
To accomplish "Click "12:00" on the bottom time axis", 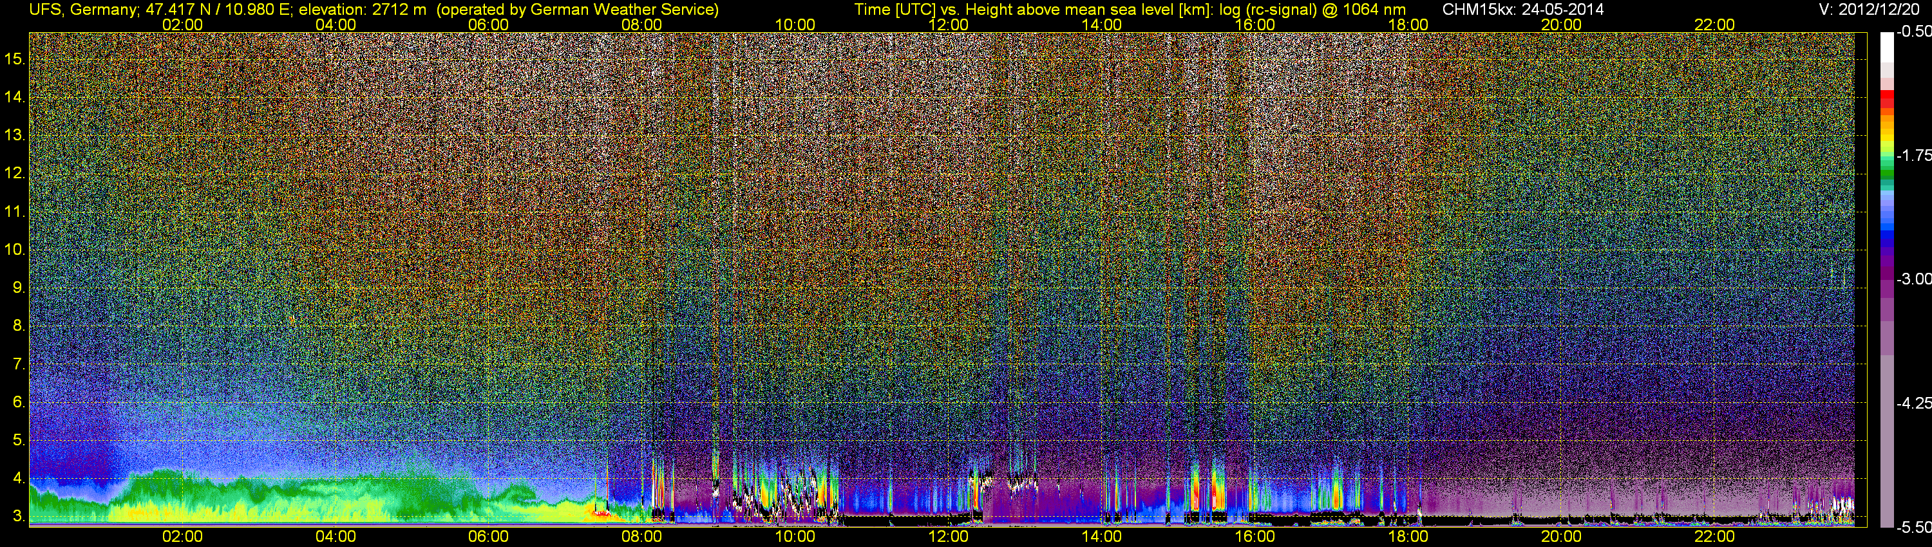I will (948, 537).
